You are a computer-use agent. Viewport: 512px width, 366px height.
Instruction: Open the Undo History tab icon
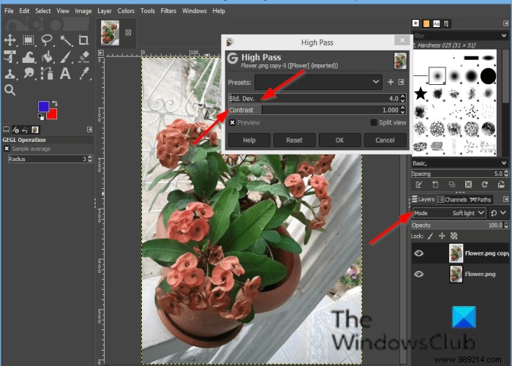(x=25, y=130)
